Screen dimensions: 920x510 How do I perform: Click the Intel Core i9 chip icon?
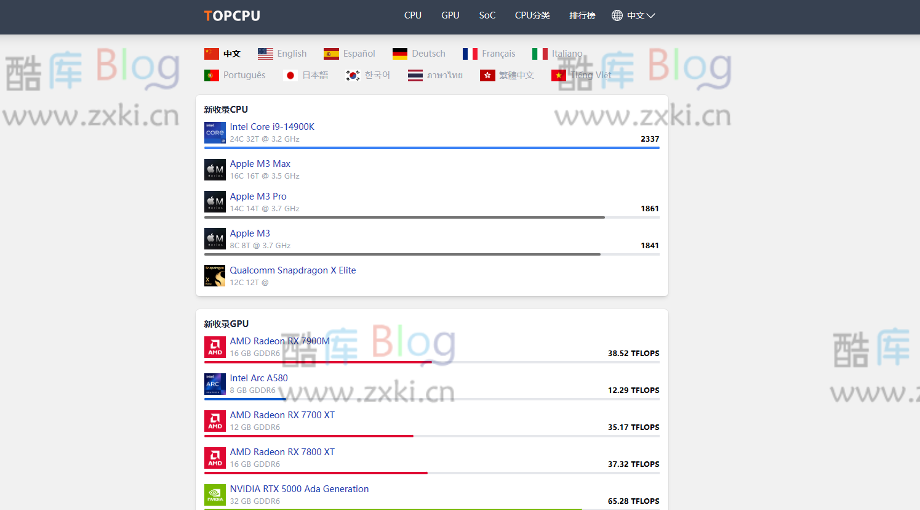pos(215,132)
